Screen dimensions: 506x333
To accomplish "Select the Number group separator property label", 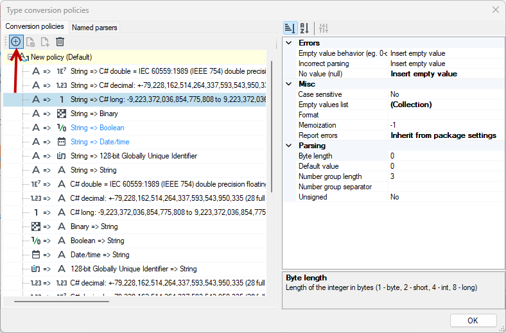I will (335, 187).
